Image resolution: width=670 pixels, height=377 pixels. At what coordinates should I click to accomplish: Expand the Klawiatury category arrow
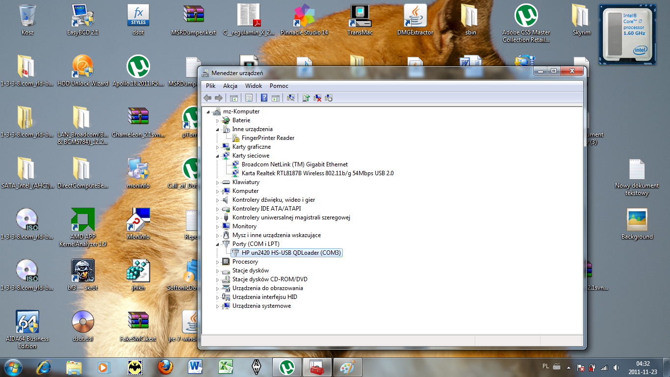tap(218, 183)
